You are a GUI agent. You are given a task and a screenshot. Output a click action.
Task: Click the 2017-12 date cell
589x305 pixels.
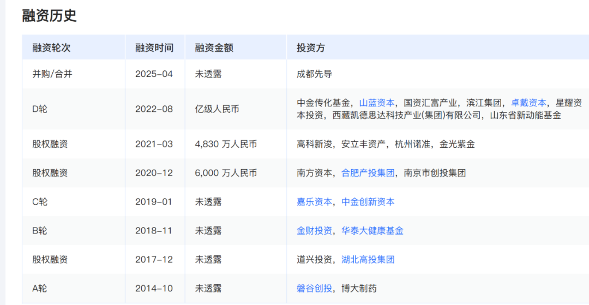[154, 259]
